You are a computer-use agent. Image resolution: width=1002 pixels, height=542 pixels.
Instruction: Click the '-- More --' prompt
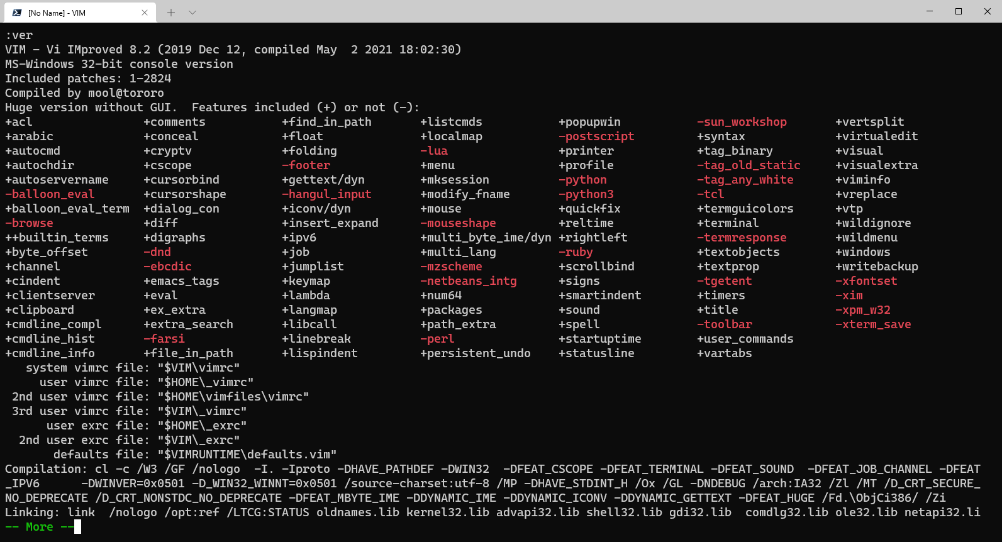pos(40,527)
